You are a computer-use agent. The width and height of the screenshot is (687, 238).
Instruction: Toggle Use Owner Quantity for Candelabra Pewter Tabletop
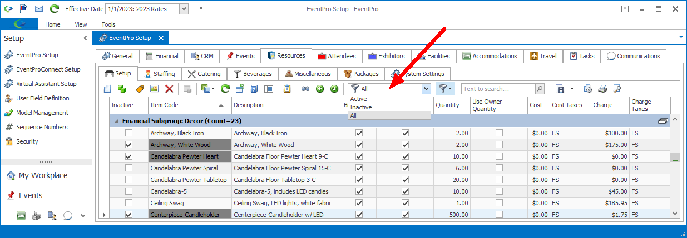[x=499, y=180]
